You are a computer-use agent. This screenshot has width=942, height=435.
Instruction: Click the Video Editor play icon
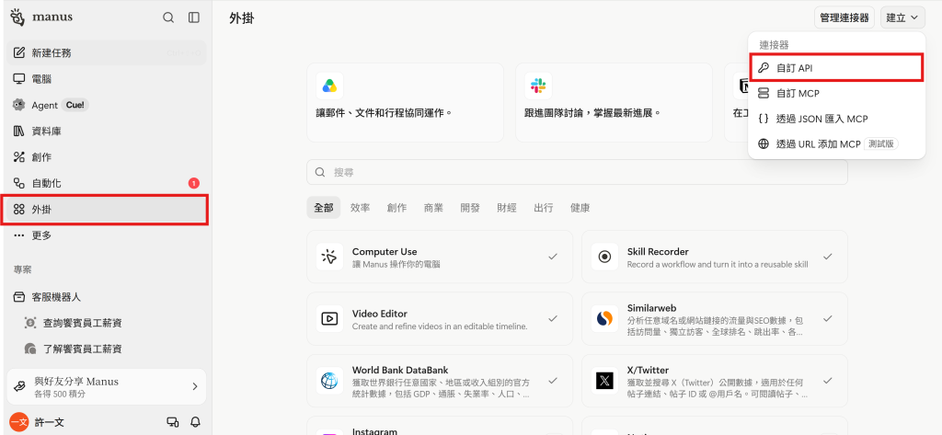pos(330,319)
